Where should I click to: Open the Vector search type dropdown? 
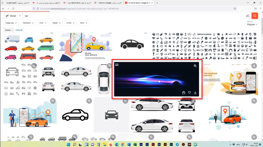[13, 16]
